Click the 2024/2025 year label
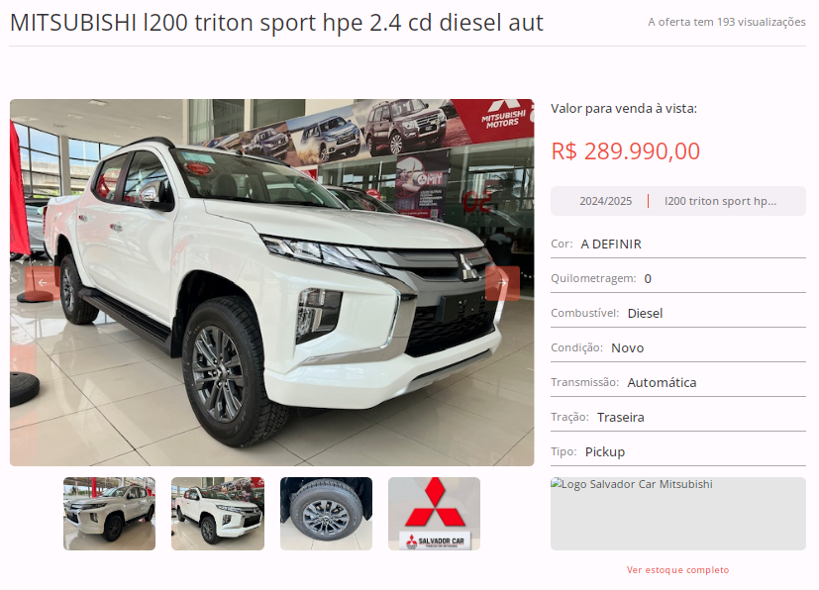This screenshot has width=819, height=590. tap(605, 201)
